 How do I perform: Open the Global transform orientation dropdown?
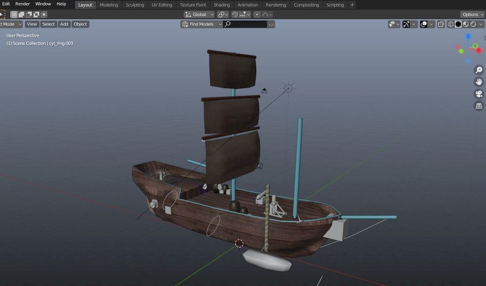(x=199, y=15)
